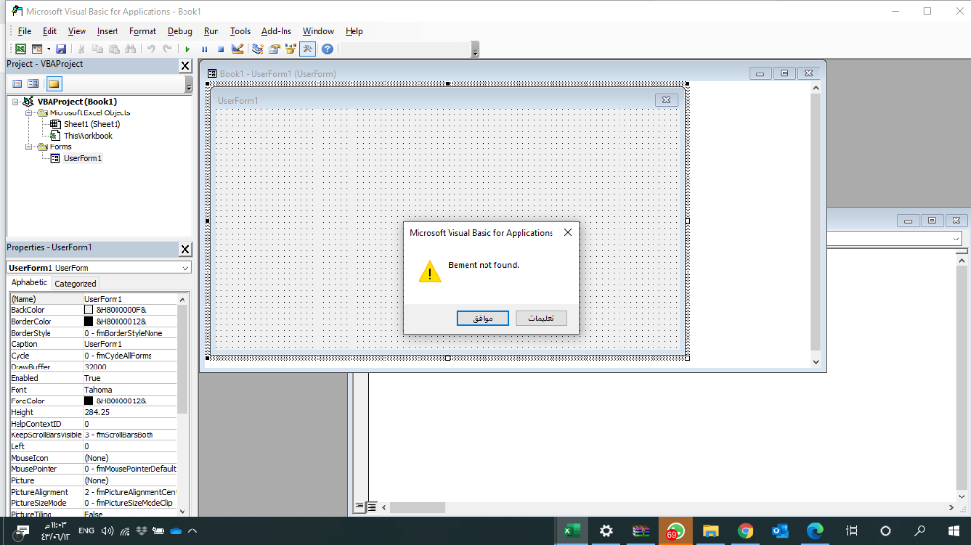Collapse the VBAProject (Book1) tree node
Screen dimensions: 971x545
(x=16, y=102)
